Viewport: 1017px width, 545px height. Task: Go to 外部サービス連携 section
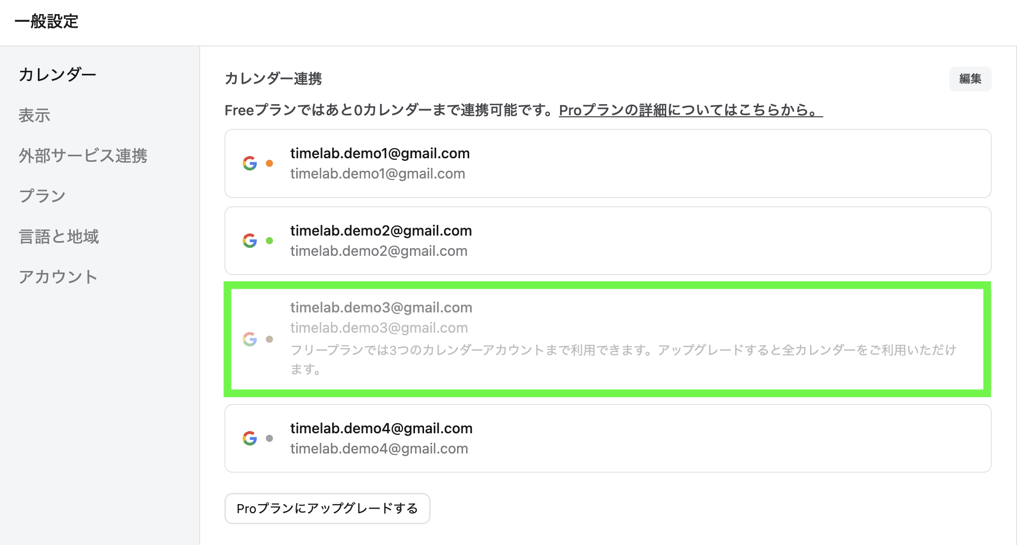tap(83, 156)
